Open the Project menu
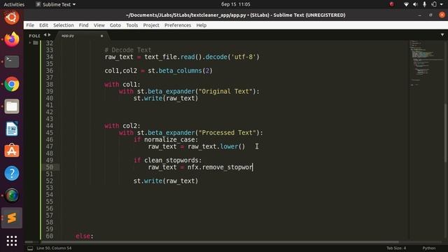 (x=151, y=25)
